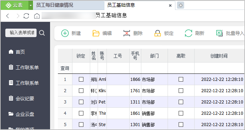Open the second 工作联系单 list item
245x130 pixels.
23,83
